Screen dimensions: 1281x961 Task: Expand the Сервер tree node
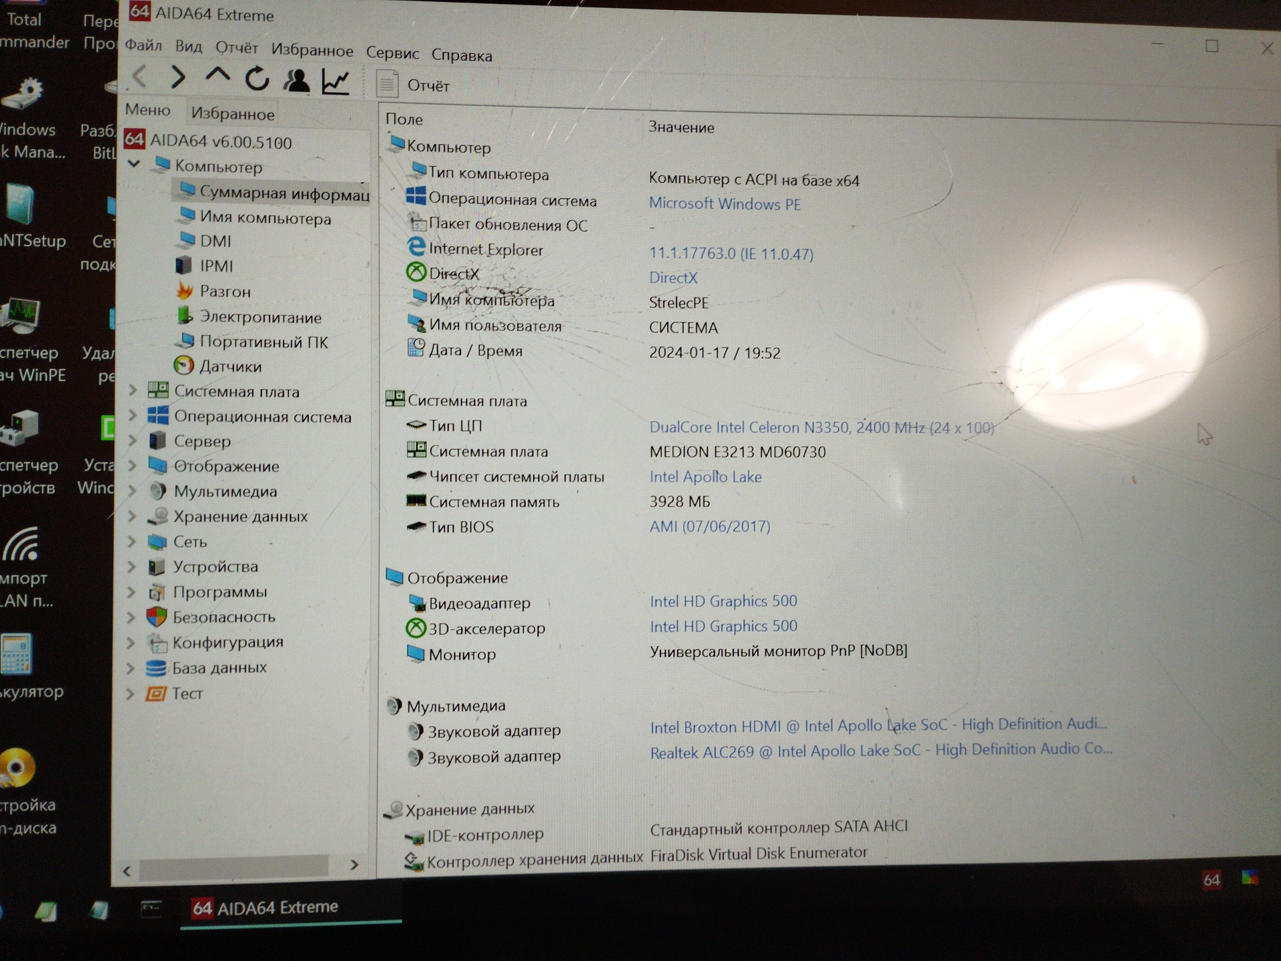point(132,440)
